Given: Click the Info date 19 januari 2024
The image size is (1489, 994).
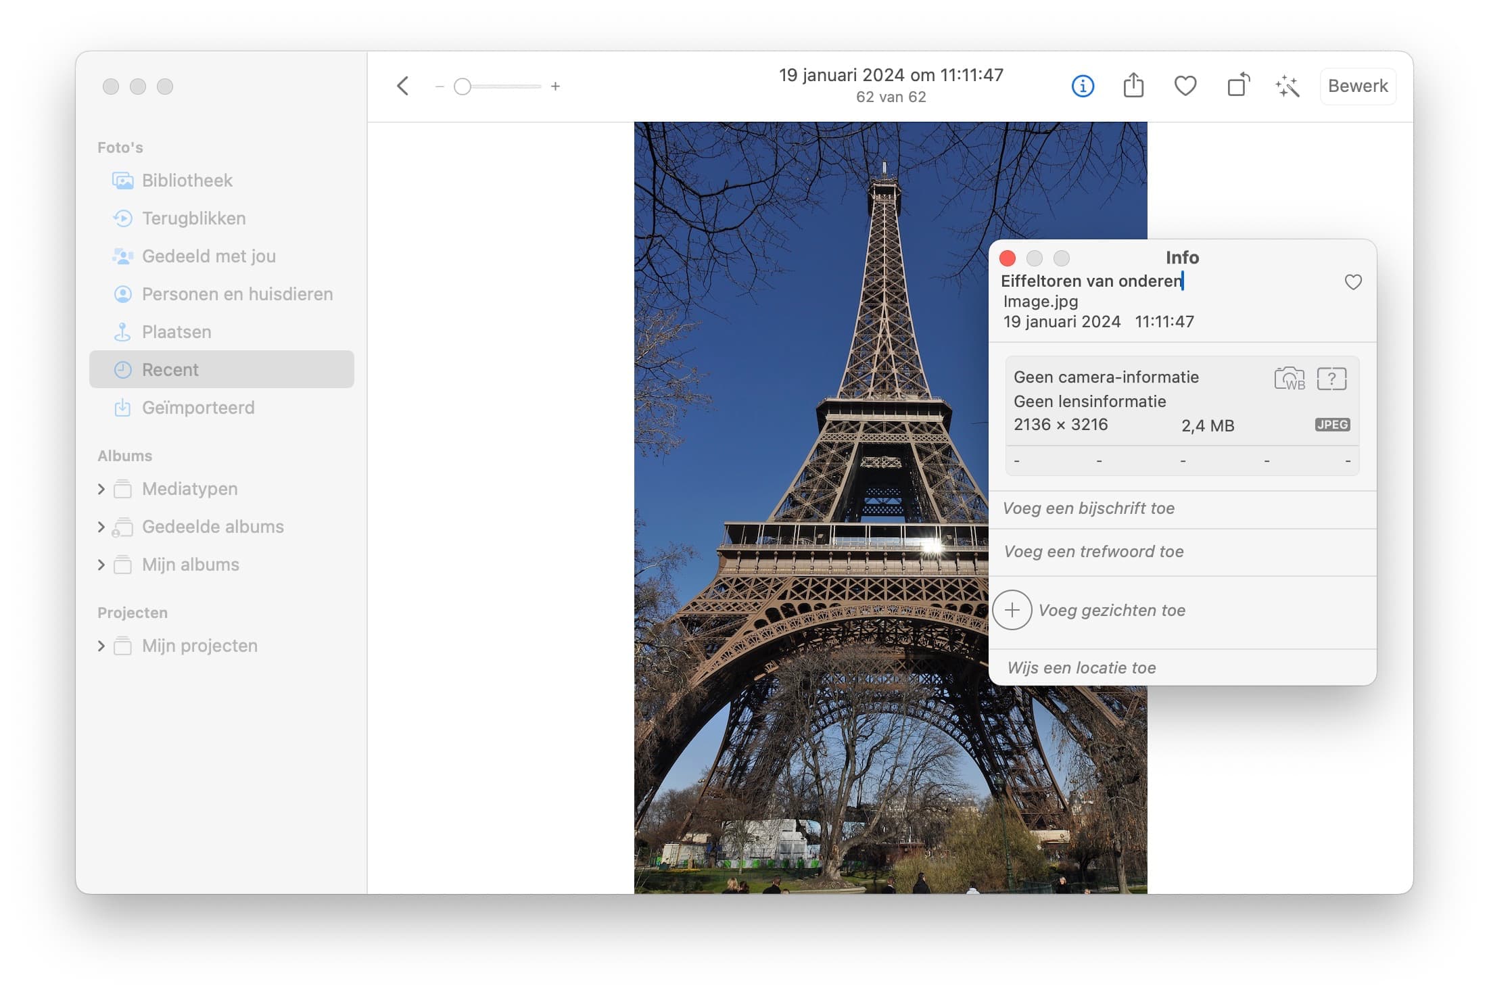Looking at the screenshot, I should coord(1062,322).
